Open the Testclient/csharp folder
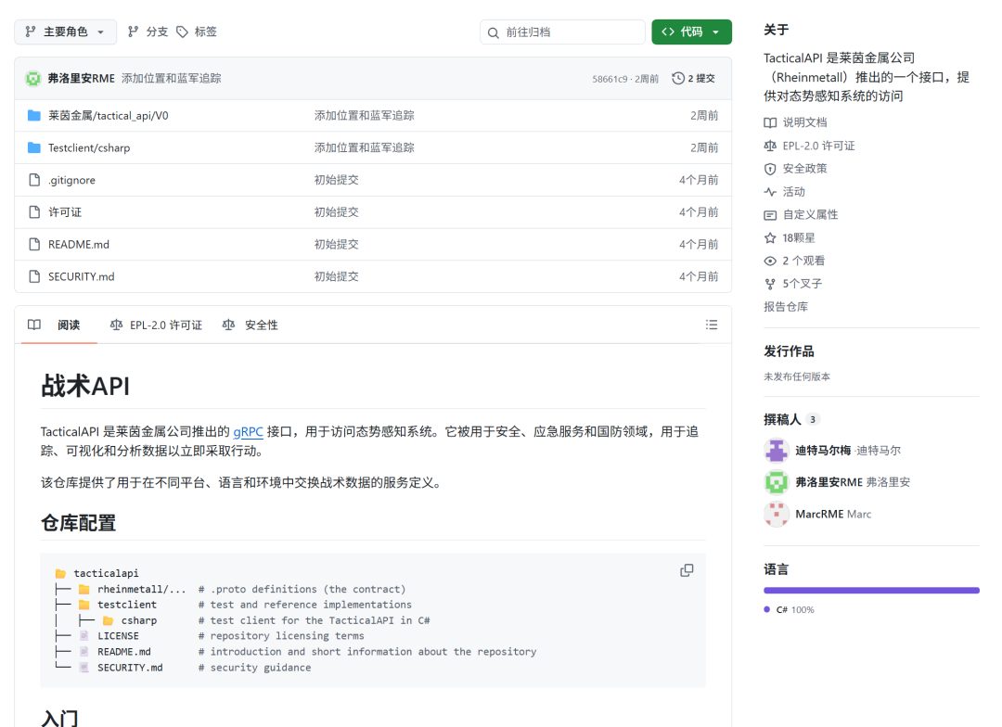This screenshot has width=1002, height=727. (x=89, y=147)
